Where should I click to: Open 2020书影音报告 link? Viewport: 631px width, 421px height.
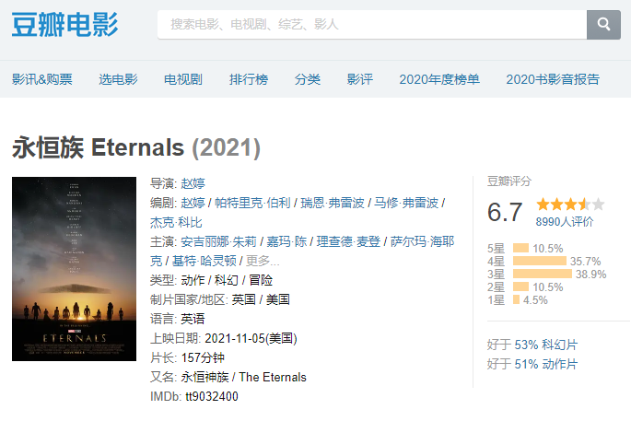(553, 79)
